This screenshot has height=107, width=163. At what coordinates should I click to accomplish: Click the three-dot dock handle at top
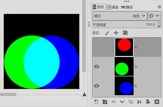(x=127, y=1)
